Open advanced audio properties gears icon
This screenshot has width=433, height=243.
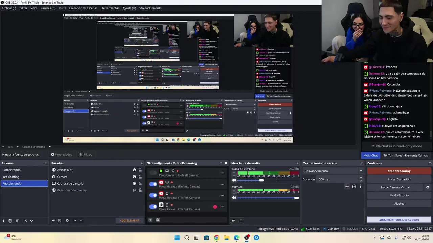[233, 221]
